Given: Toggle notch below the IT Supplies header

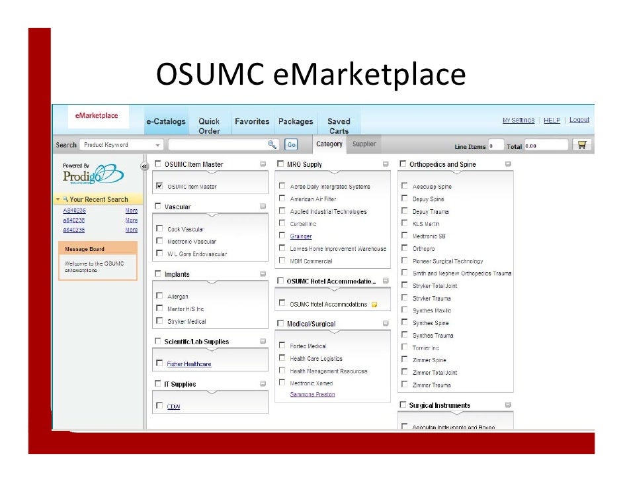Looking at the screenshot, I should coord(212,393).
